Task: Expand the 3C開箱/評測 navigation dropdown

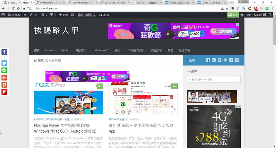Action: [x=137, y=50]
